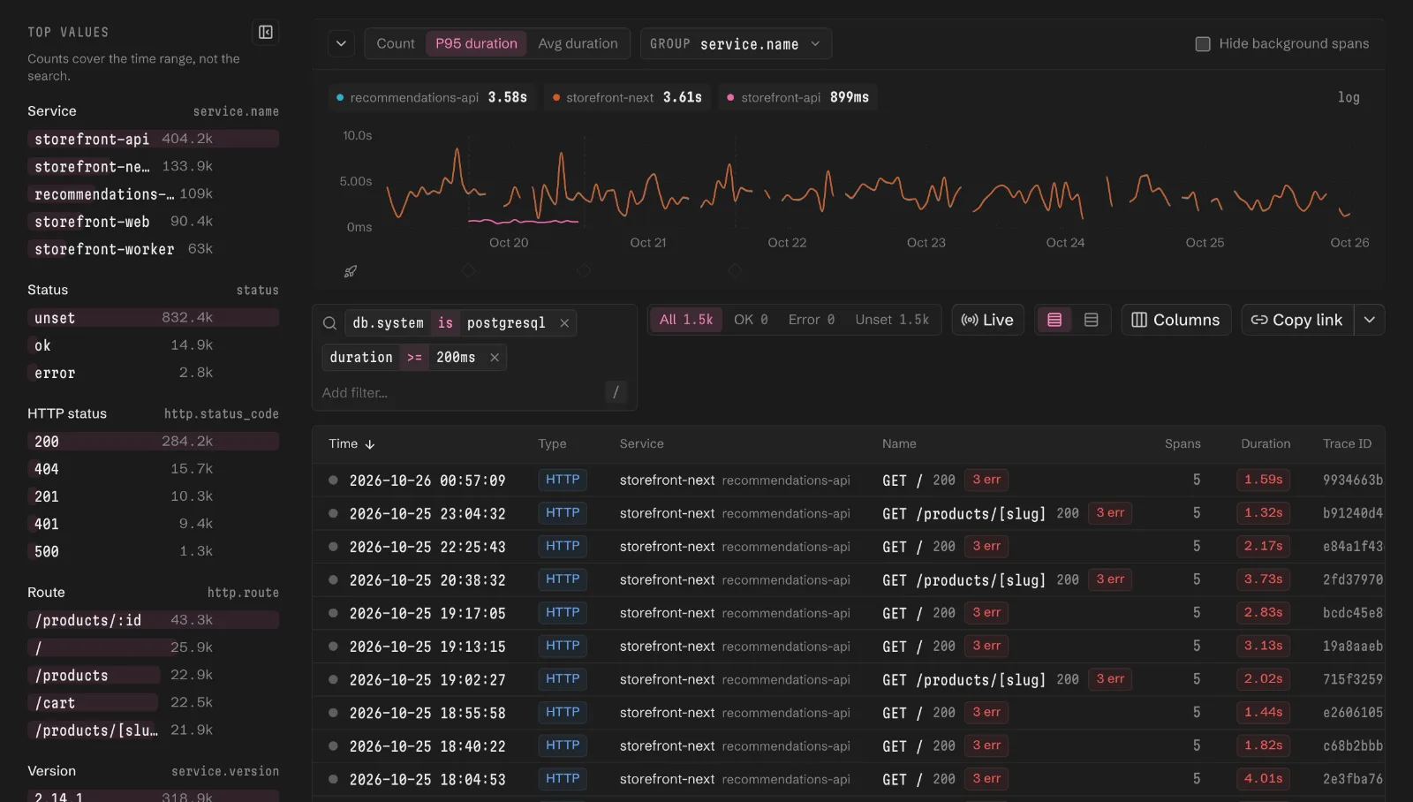Select the Count metric tab
1413x802 pixels.
[x=396, y=43]
